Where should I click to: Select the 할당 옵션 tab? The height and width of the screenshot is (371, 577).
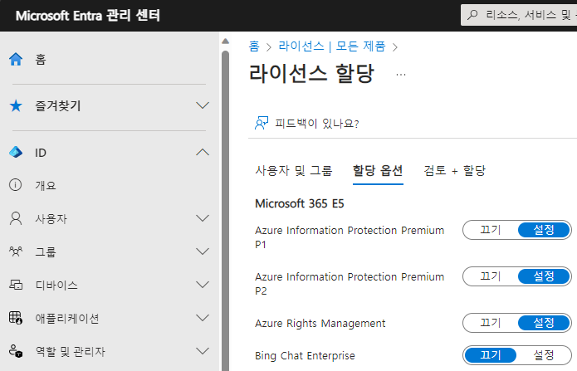378,170
